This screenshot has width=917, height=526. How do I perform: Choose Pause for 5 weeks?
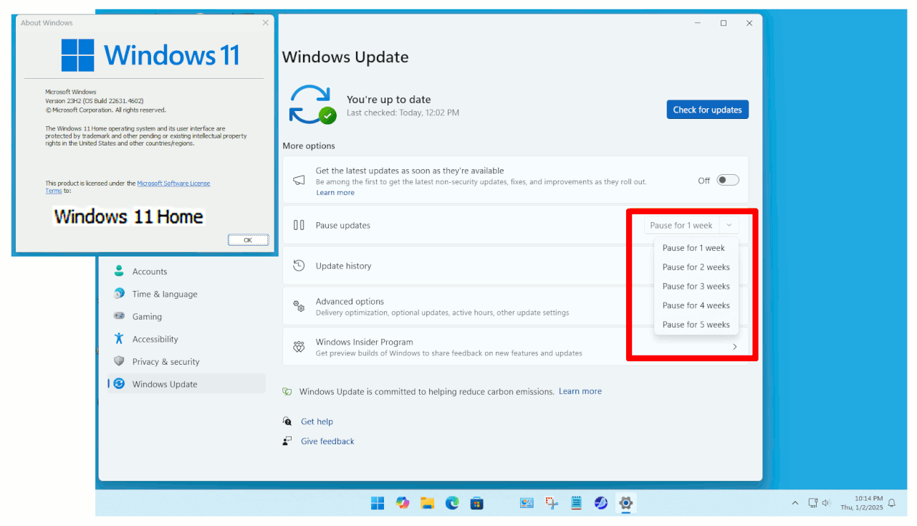tap(696, 325)
